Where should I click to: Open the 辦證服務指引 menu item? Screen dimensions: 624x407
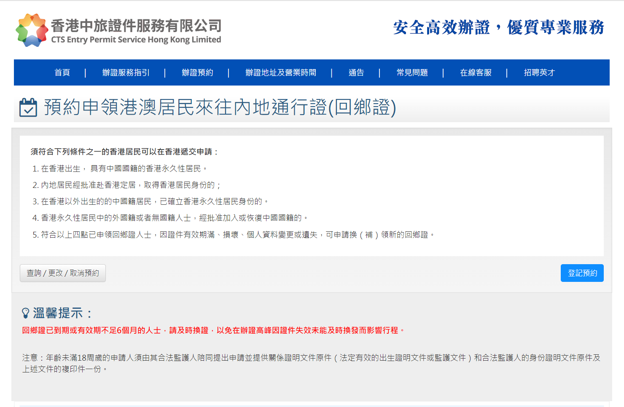126,72
